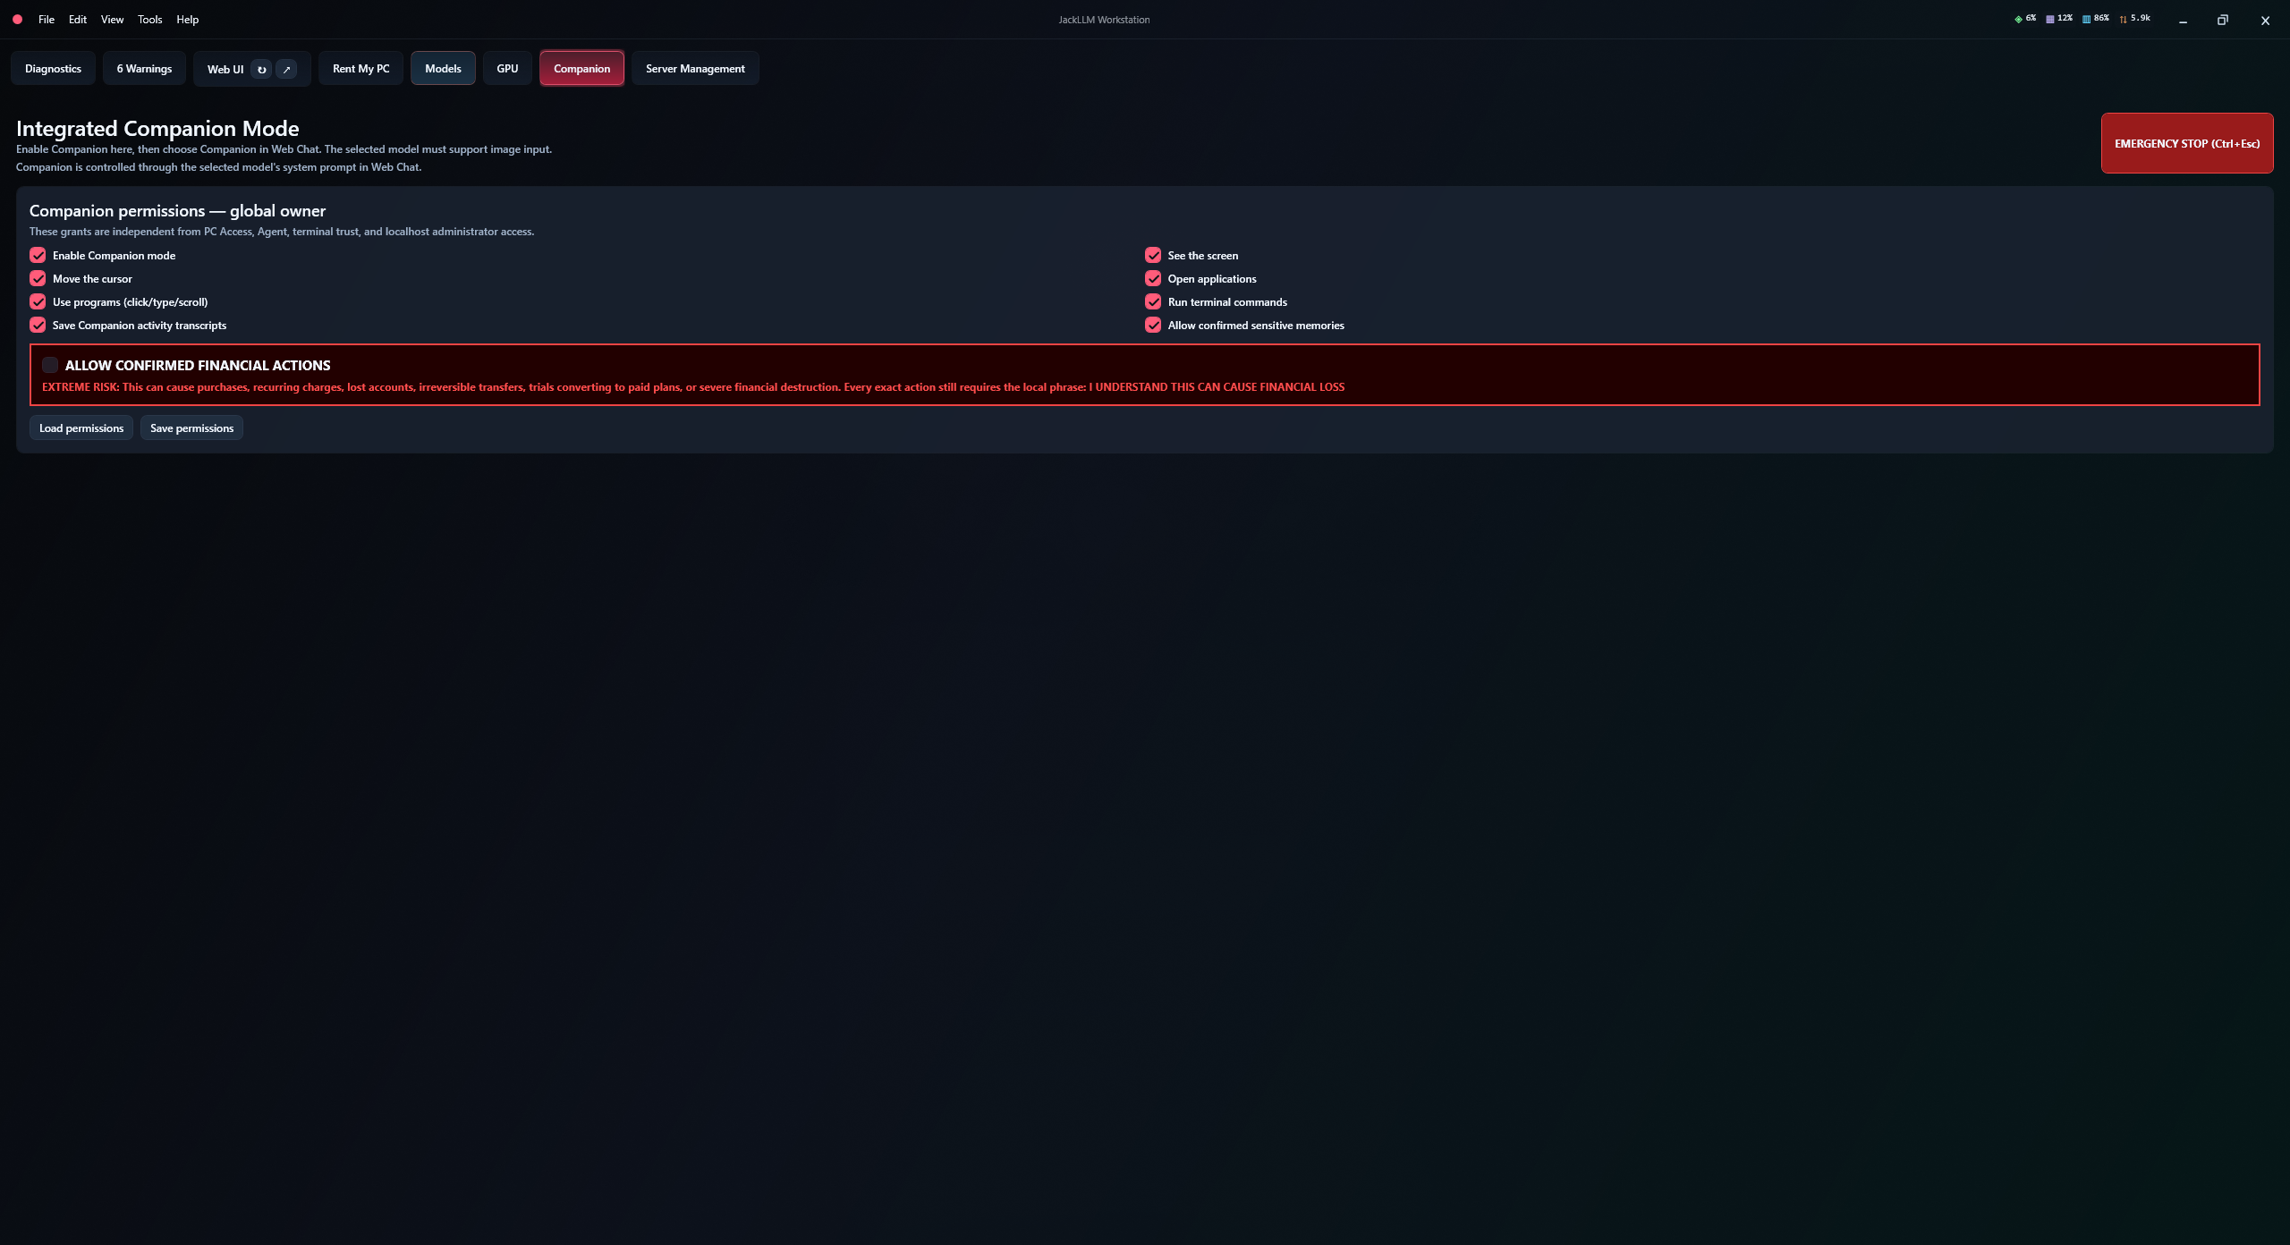Open the Help menu

tap(187, 20)
